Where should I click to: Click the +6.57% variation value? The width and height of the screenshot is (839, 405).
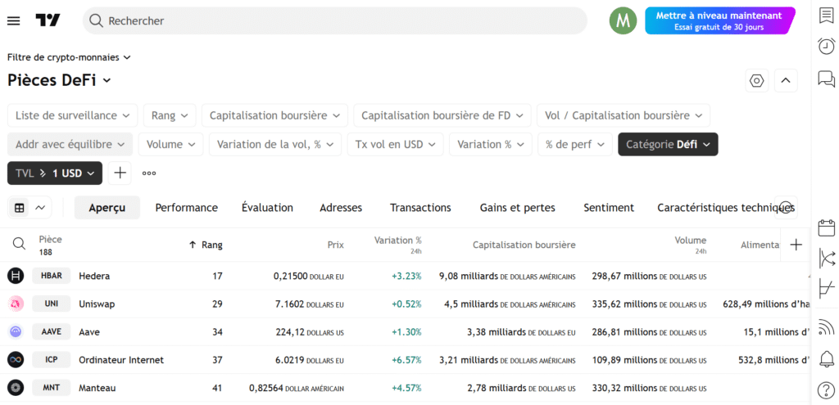(406, 359)
